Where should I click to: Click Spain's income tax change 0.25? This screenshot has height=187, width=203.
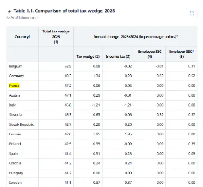pos(128,154)
